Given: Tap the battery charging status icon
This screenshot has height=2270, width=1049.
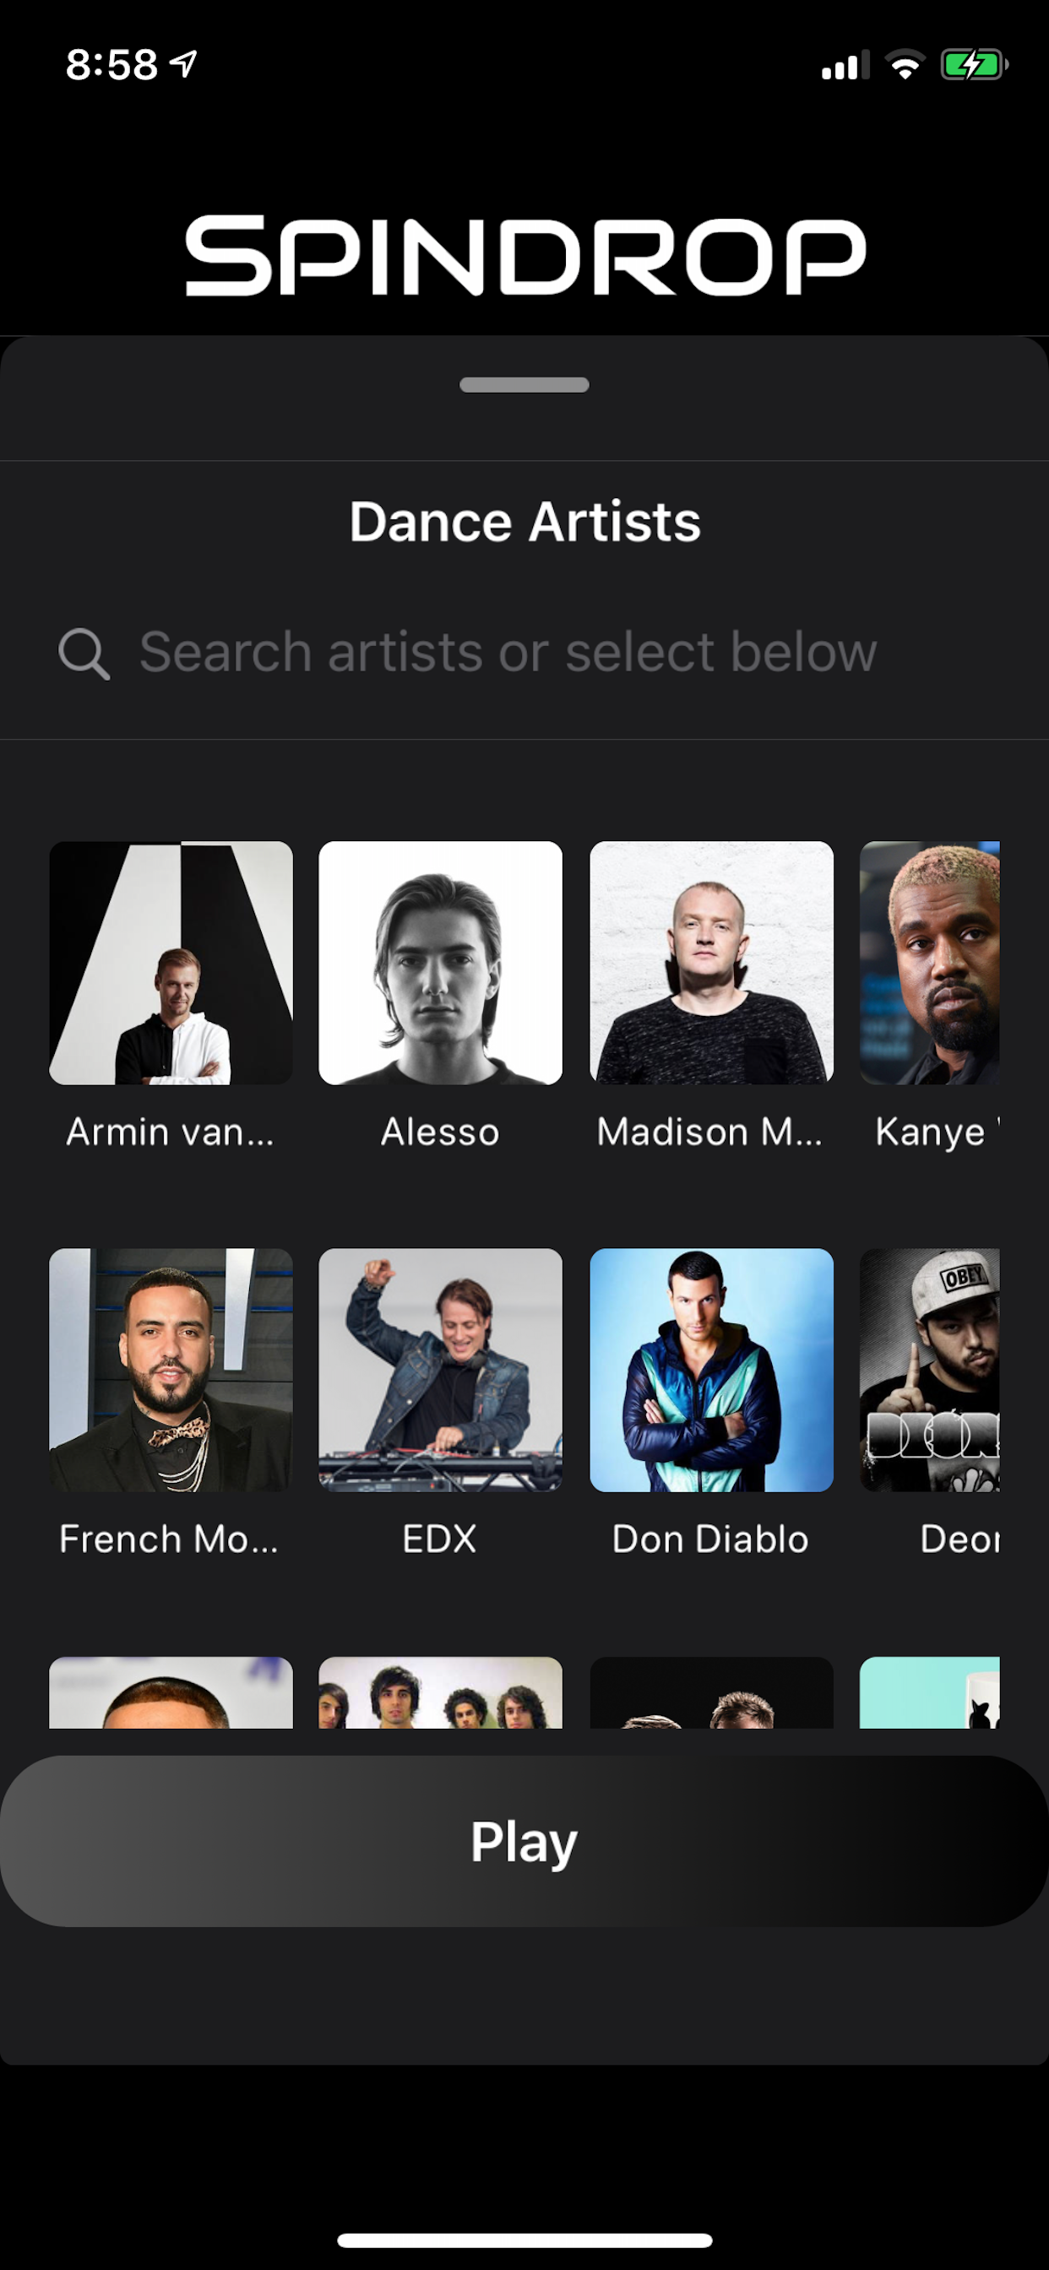Looking at the screenshot, I should 973,64.
